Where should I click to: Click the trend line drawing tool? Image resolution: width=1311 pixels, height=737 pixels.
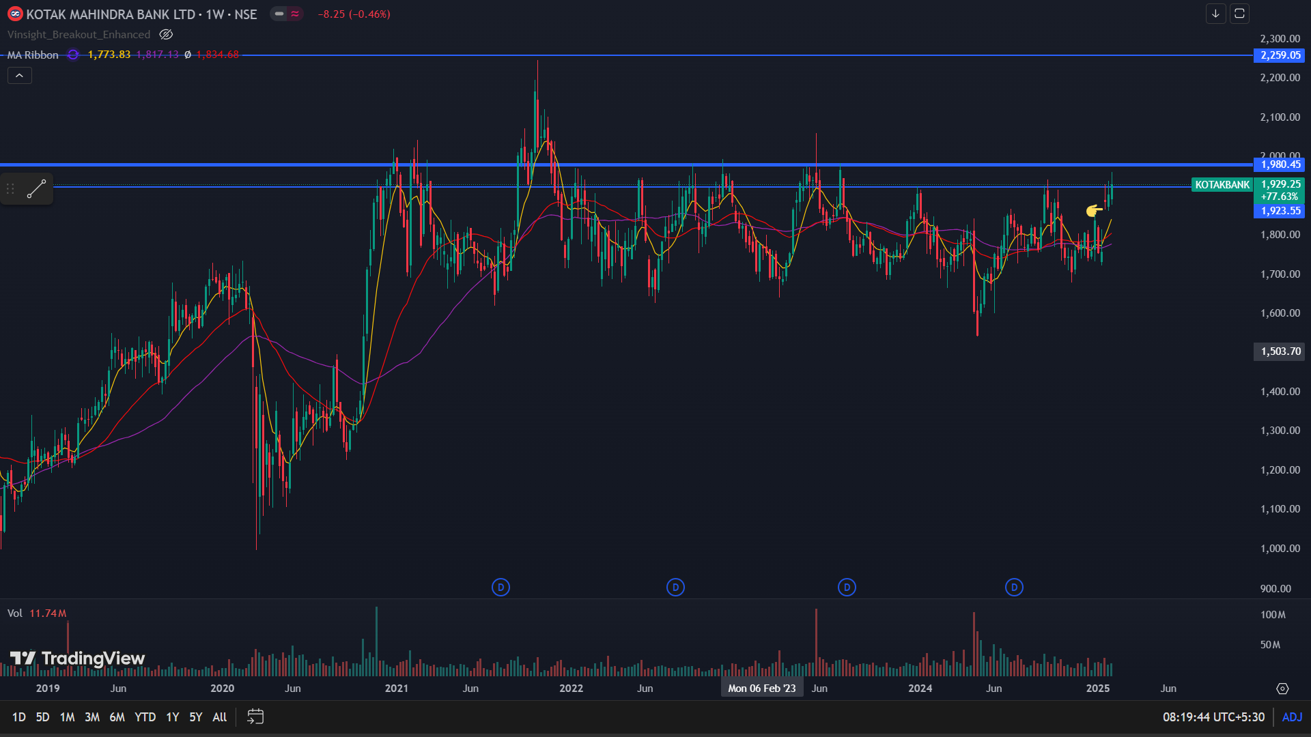coord(36,189)
